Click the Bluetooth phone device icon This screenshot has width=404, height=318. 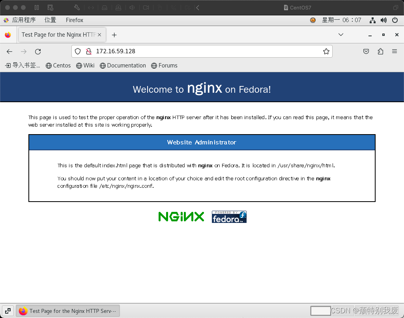174,7
